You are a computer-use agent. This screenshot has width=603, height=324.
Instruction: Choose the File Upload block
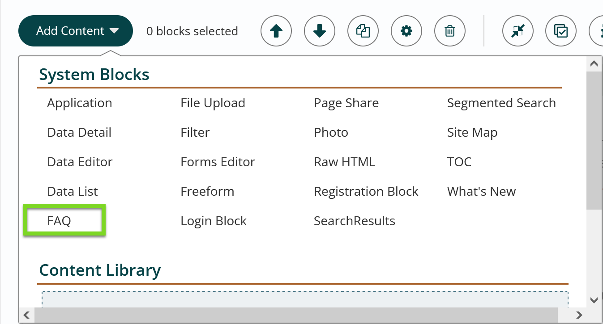(x=213, y=103)
